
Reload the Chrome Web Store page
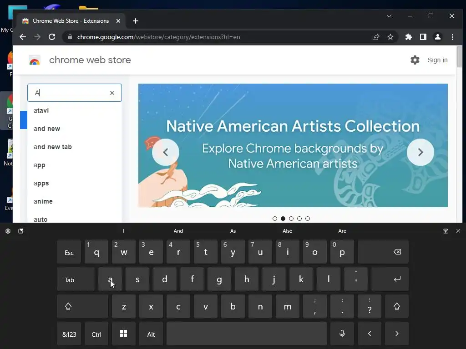(x=52, y=37)
